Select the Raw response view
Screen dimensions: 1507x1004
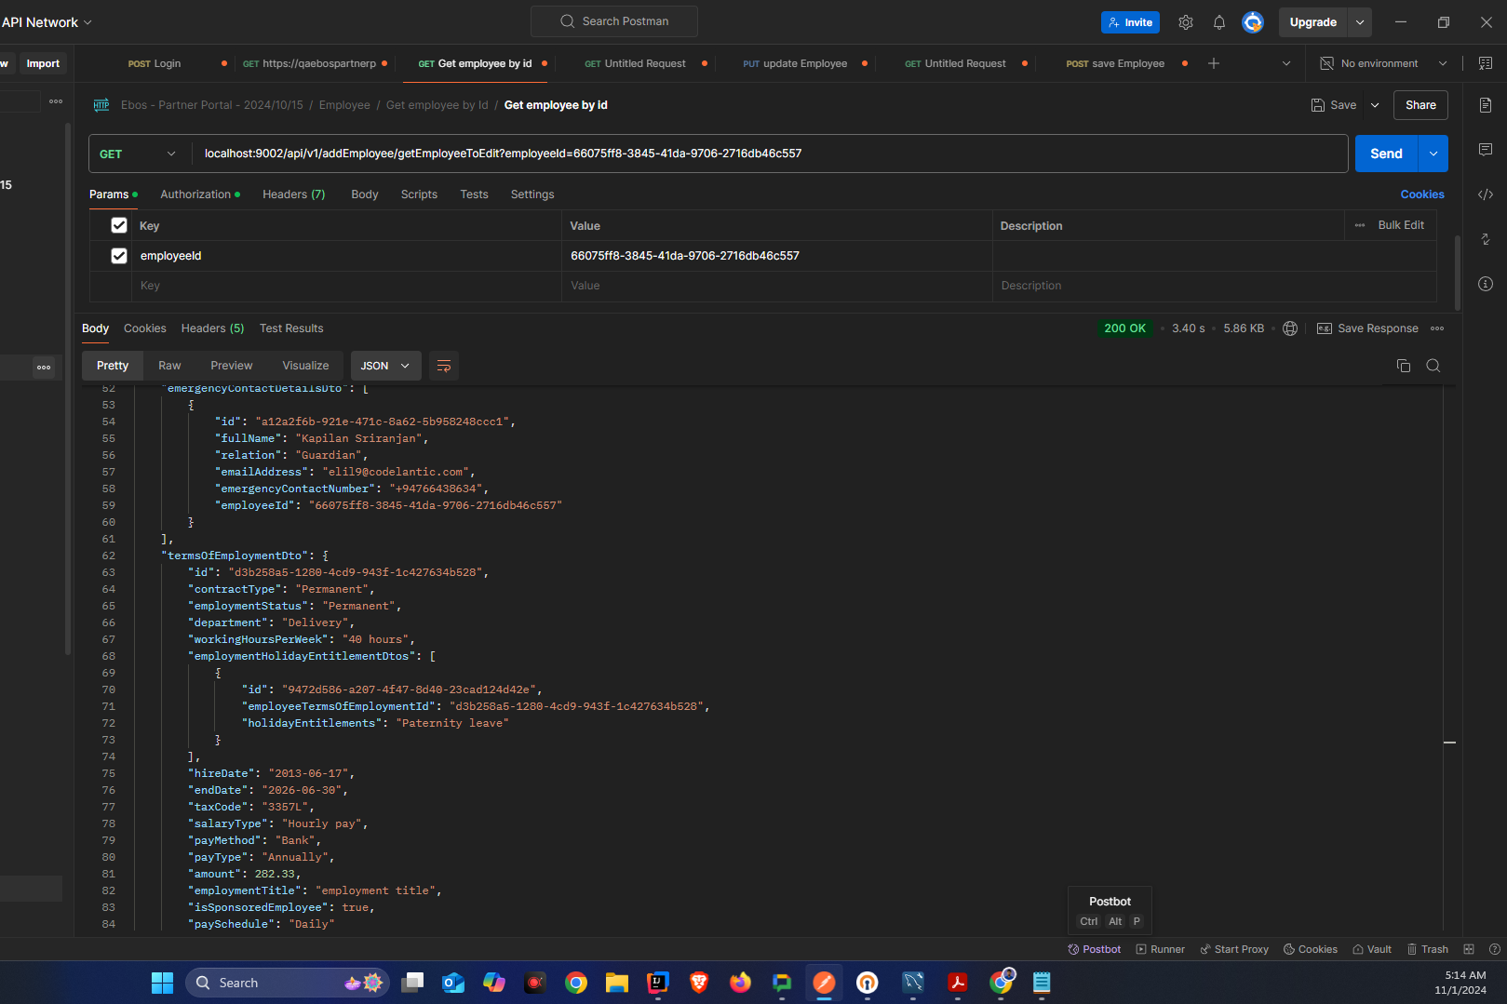169,366
